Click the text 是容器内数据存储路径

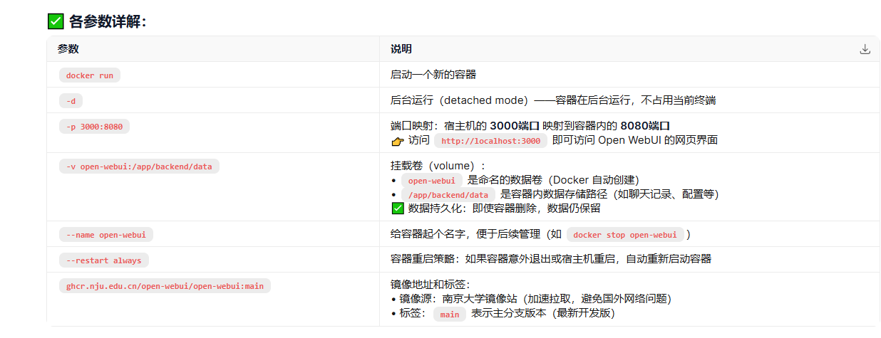pyautogui.click(x=554, y=194)
